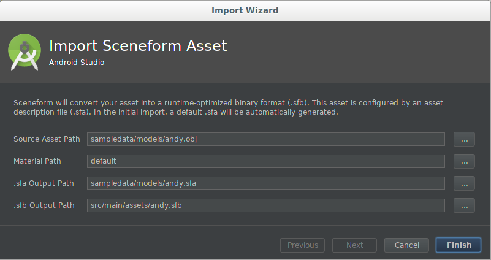The height and width of the screenshot is (260, 491).
Task: Click the Android Studio logo icon
Action: [x=25, y=52]
